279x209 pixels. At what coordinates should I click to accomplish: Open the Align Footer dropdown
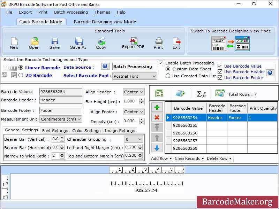(x=134, y=112)
